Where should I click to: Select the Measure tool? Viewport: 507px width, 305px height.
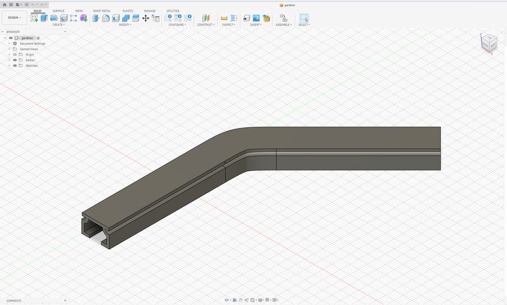(x=224, y=18)
